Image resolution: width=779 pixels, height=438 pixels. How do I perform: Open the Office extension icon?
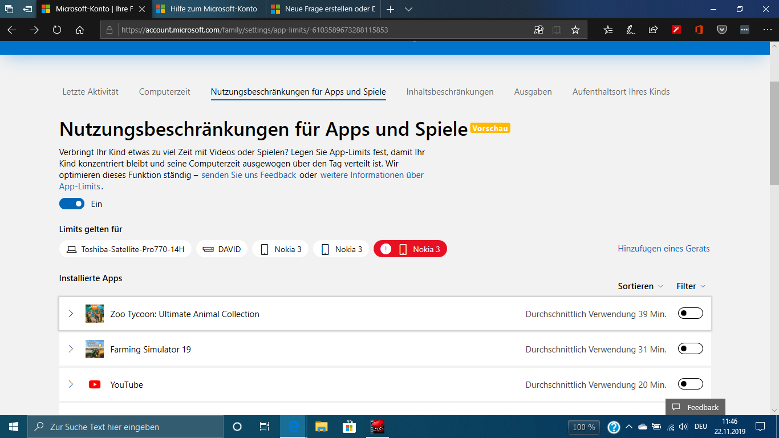click(699, 30)
